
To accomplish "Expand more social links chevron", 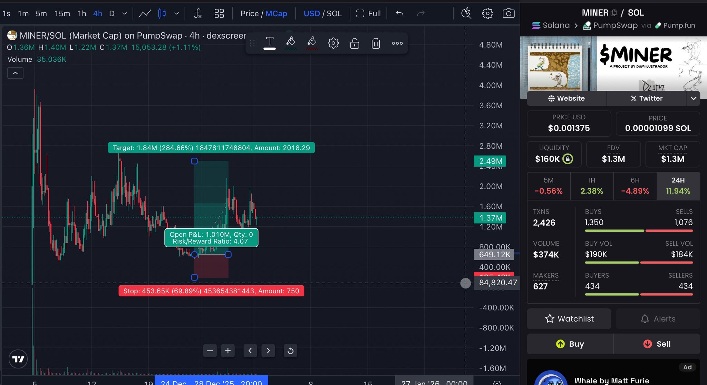I will point(693,98).
